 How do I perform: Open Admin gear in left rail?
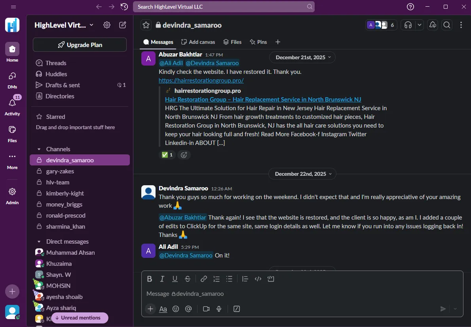click(12, 195)
